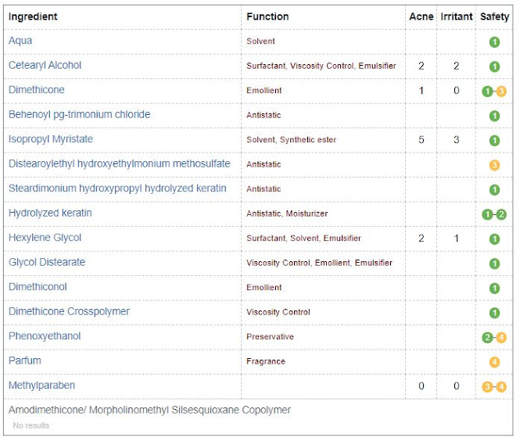Click the Acne column header
The image size is (520, 441).
[421, 16]
